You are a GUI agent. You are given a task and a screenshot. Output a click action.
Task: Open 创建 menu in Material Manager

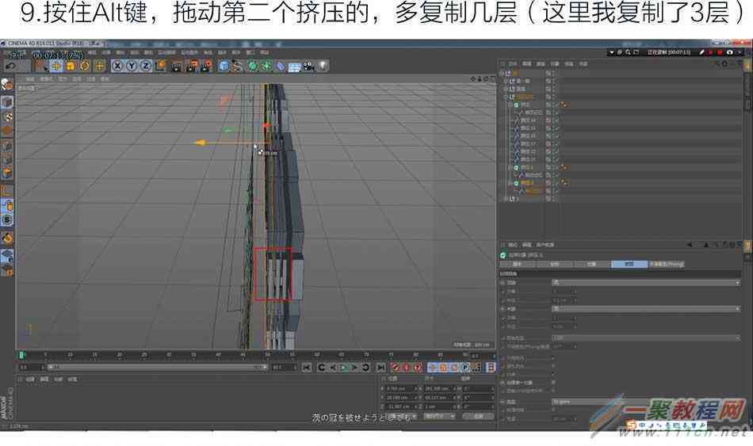(x=30, y=379)
